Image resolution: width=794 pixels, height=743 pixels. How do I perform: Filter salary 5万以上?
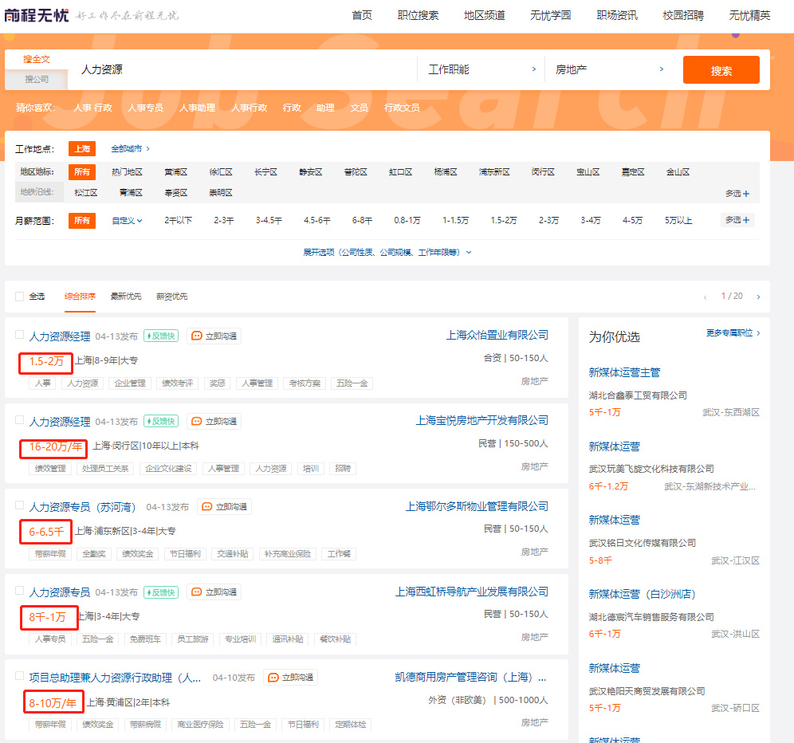pyautogui.click(x=678, y=221)
